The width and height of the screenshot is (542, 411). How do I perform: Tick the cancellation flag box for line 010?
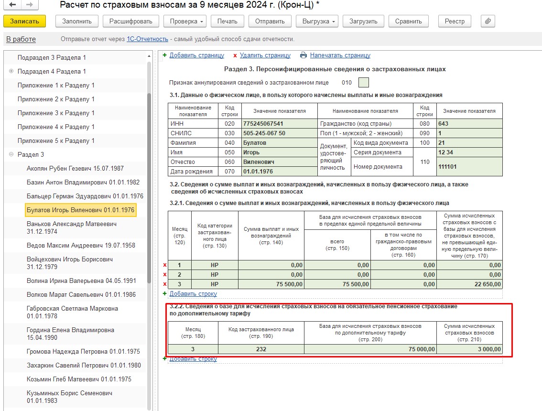[364, 82]
